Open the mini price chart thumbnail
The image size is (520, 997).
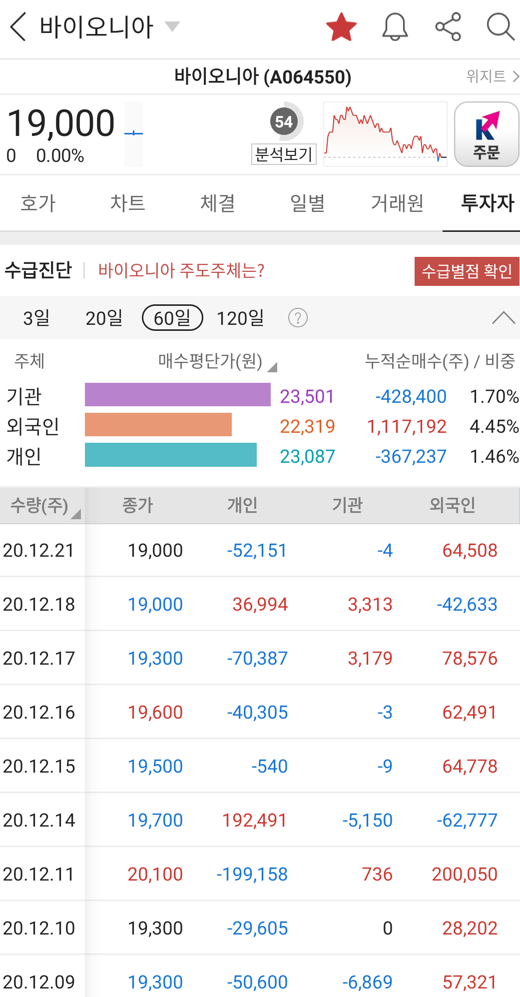[x=385, y=134]
